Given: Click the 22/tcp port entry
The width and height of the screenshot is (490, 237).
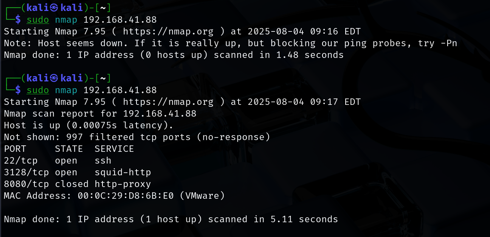Looking at the screenshot, I should pos(21,161).
